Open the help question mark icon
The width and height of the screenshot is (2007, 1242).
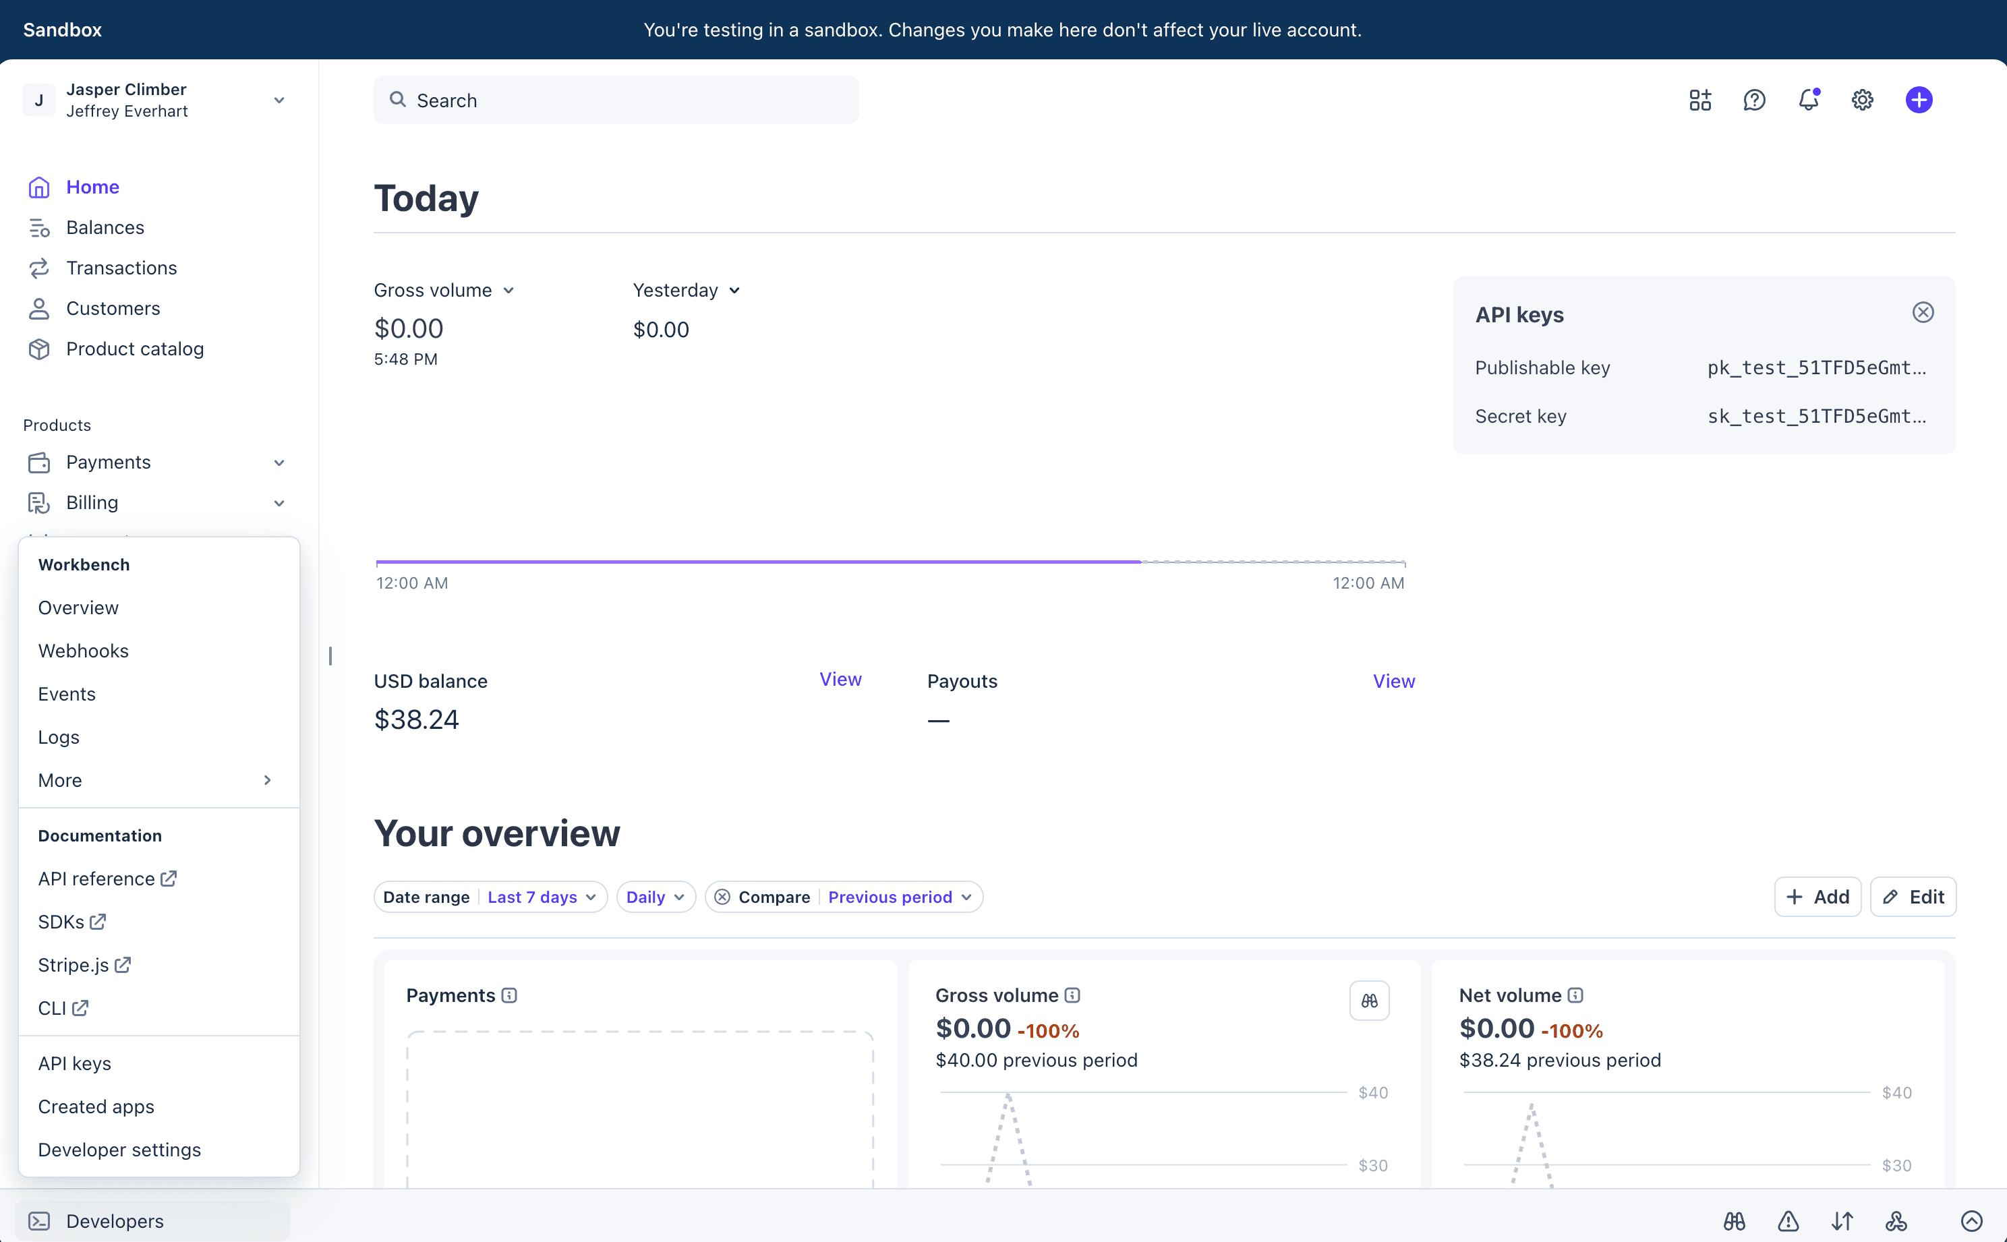coord(1754,99)
